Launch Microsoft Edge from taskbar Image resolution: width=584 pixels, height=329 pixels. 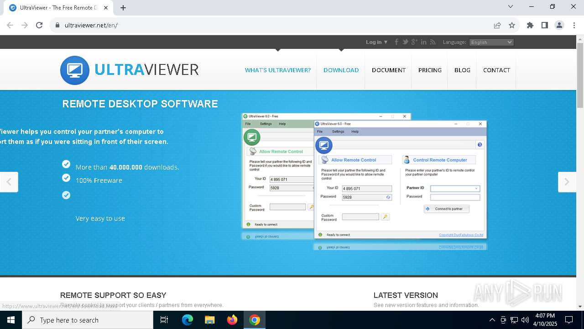point(188,320)
